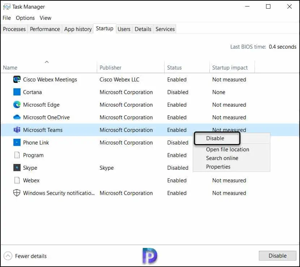Click the Microsoft OneDrive cloud icon
300x267 pixels.
tap(17, 117)
